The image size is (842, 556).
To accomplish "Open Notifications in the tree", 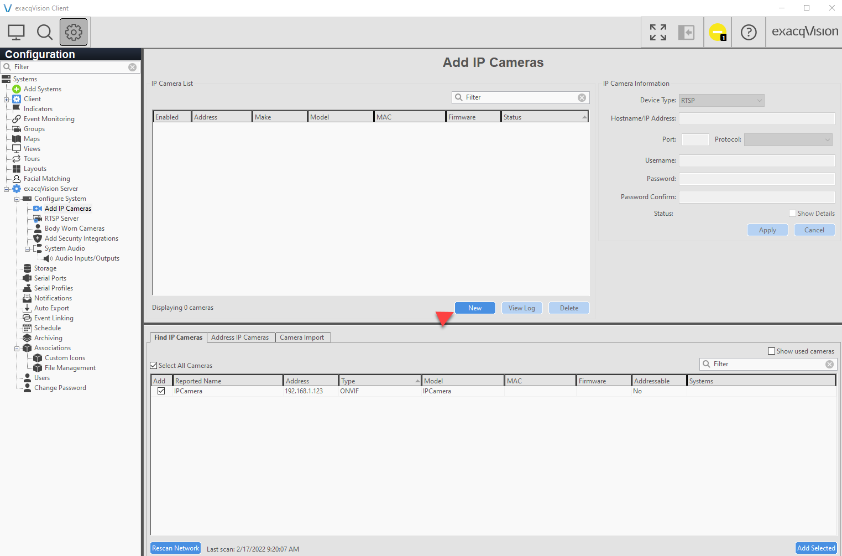I will (x=53, y=298).
